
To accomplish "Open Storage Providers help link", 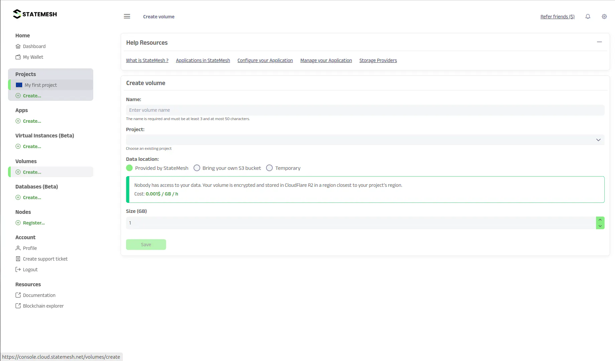I will click(378, 60).
